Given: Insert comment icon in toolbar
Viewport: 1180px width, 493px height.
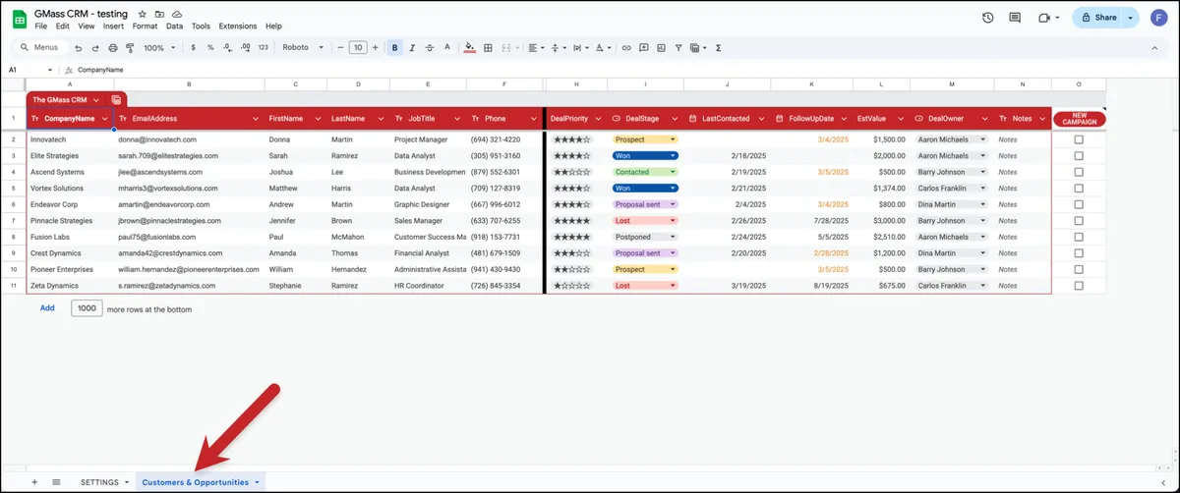Looking at the screenshot, I should (643, 47).
